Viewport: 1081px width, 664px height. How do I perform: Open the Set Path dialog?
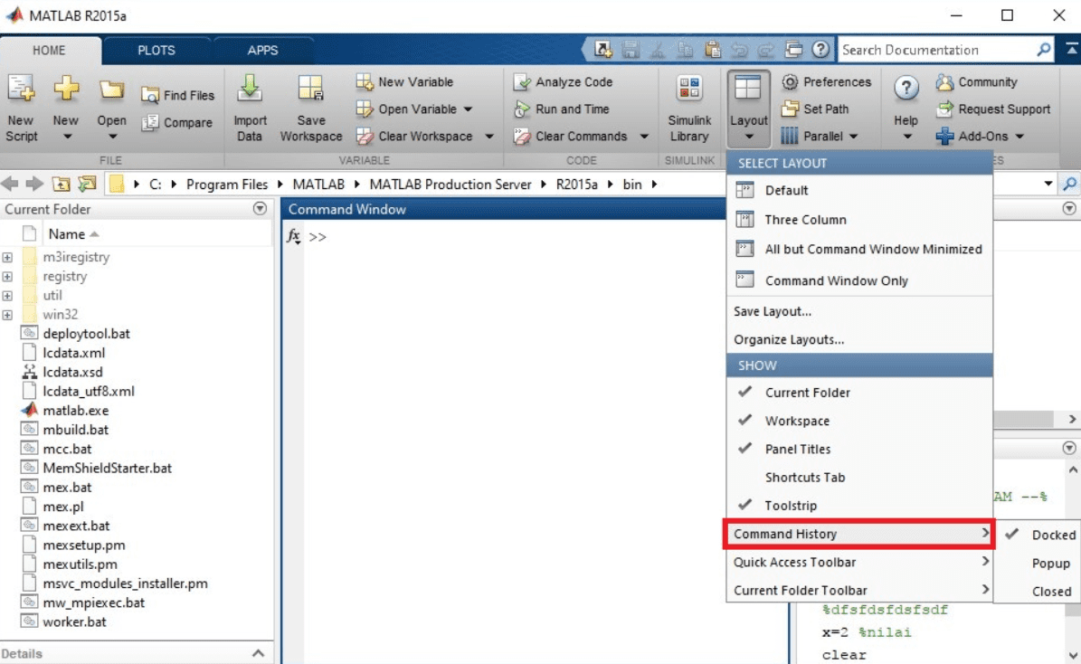pos(815,109)
